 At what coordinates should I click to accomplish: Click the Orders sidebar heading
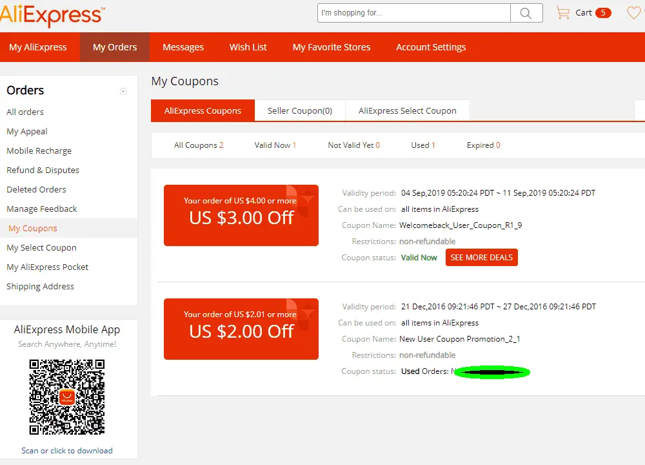(25, 90)
